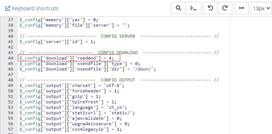This screenshot has width=272, height=134.
Task: Click the output tplrefresh line
Action: pyautogui.click(x=68, y=102)
